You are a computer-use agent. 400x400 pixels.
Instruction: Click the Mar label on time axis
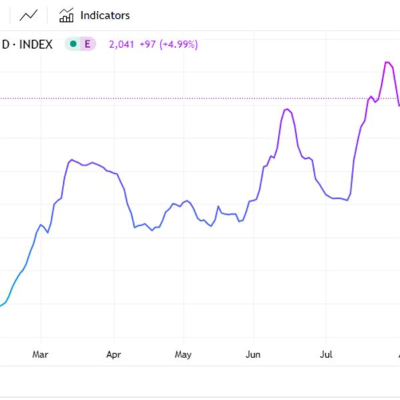coord(40,355)
